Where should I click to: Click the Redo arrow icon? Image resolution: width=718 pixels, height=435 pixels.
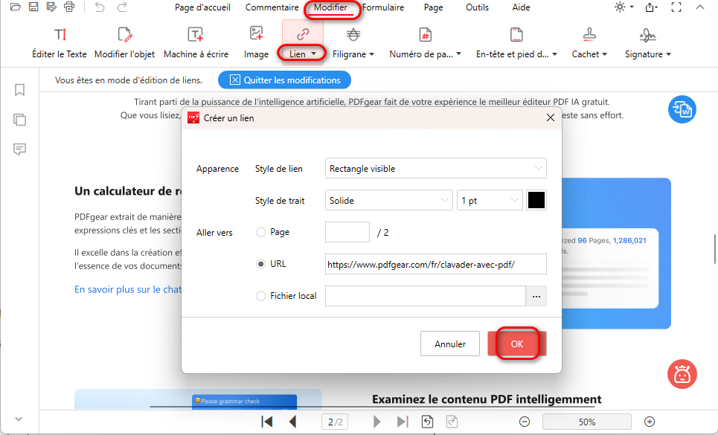tap(122, 7)
